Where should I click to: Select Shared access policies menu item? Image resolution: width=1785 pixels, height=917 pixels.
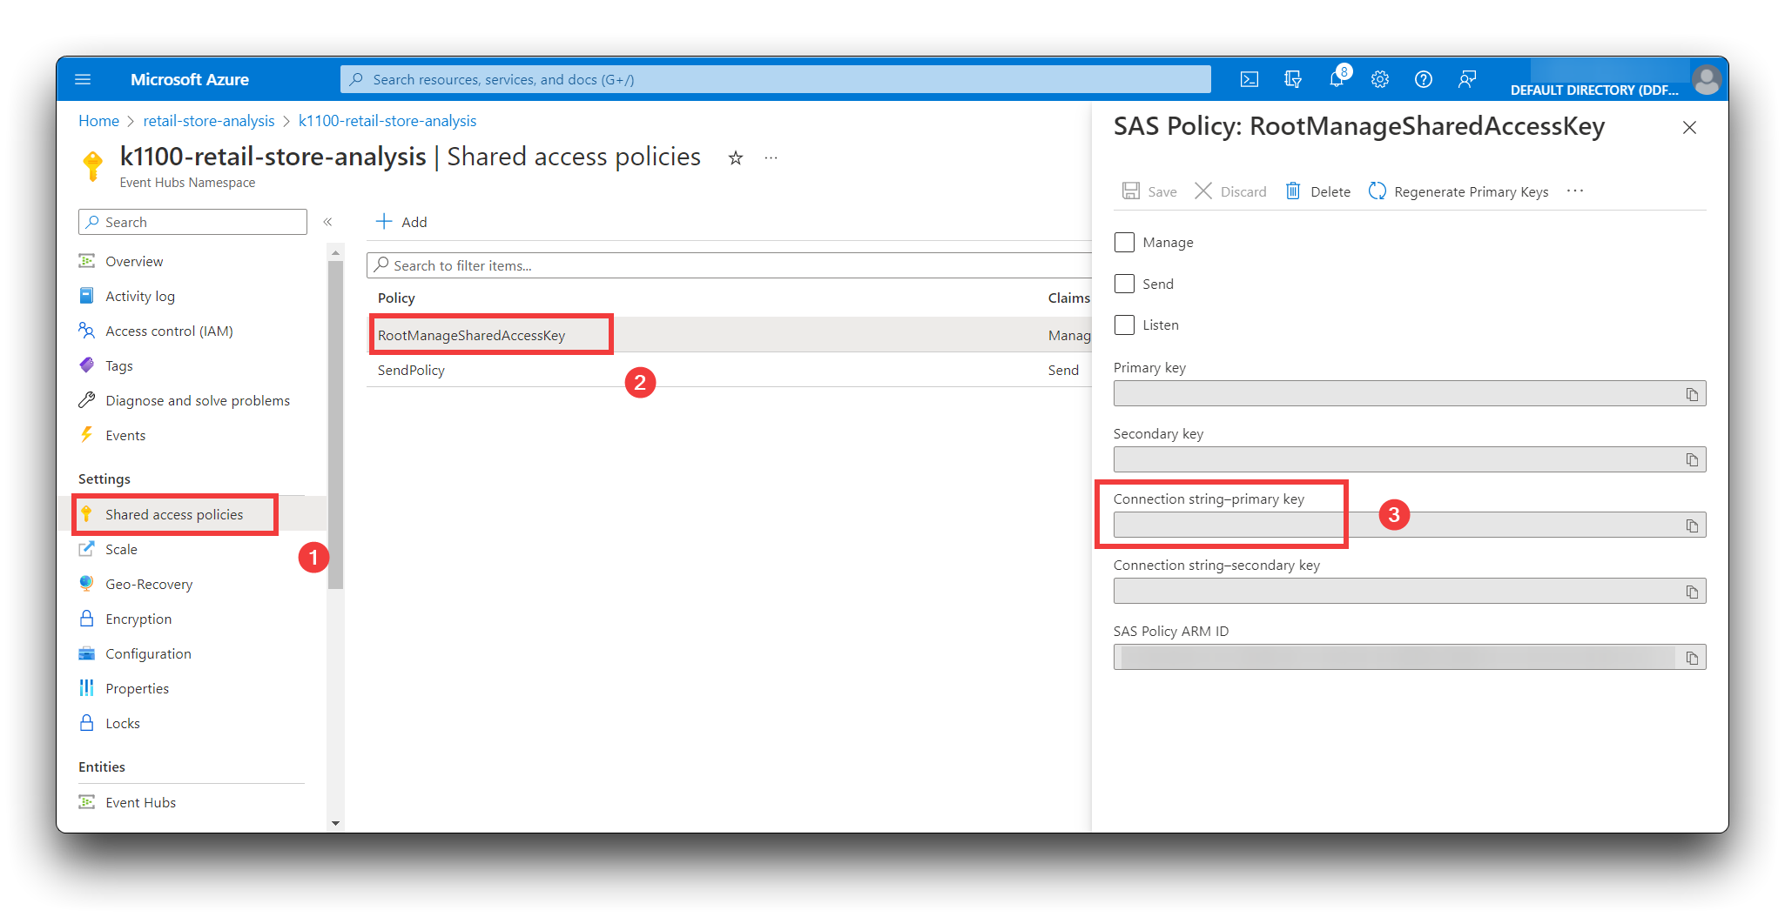(x=174, y=514)
